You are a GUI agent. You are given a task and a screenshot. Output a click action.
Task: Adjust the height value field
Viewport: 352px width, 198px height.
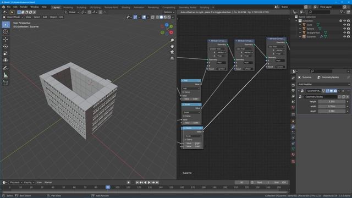tap(332, 101)
